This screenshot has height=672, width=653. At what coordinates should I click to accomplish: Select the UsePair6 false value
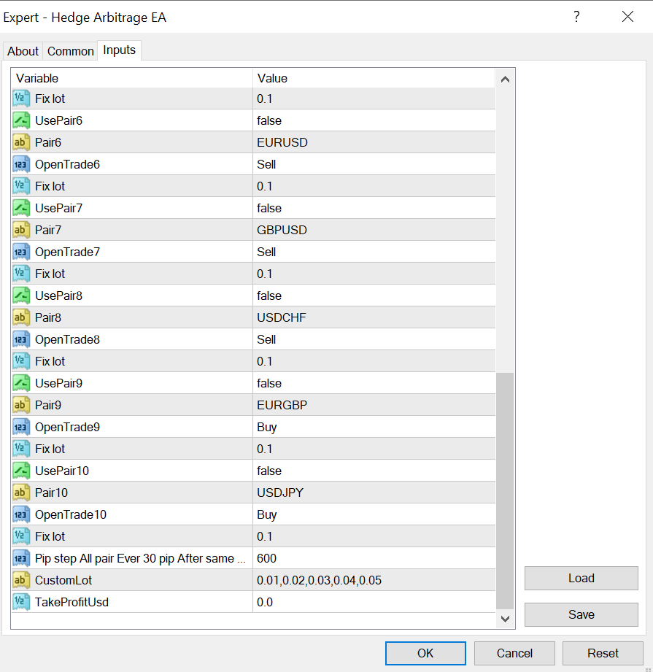pyautogui.click(x=374, y=120)
